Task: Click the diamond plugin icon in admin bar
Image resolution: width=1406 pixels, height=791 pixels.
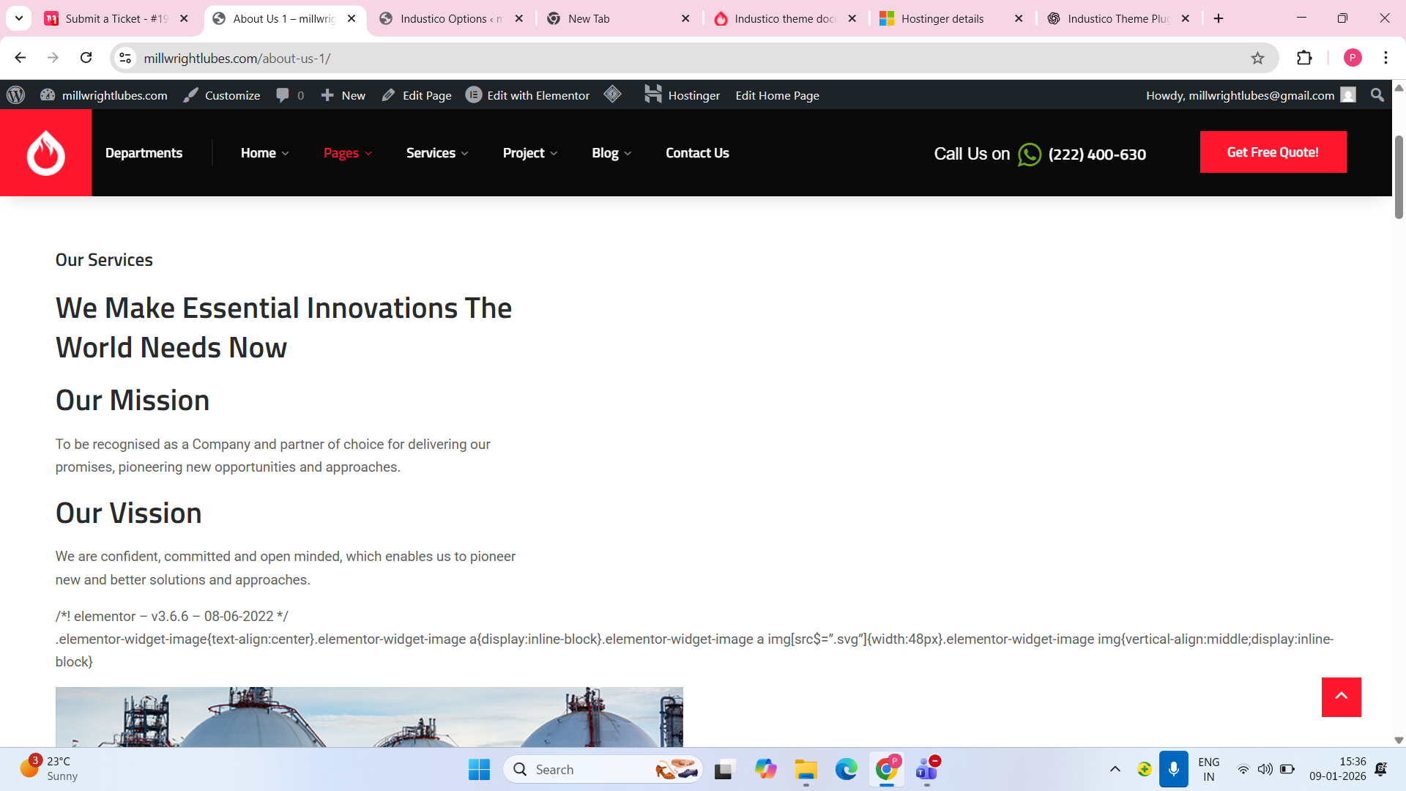Action: tap(612, 94)
